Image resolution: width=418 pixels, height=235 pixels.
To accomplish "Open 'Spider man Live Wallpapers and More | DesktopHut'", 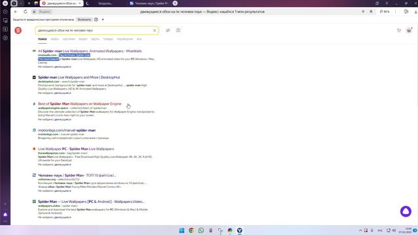I will pyautogui.click(x=79, y=77).
